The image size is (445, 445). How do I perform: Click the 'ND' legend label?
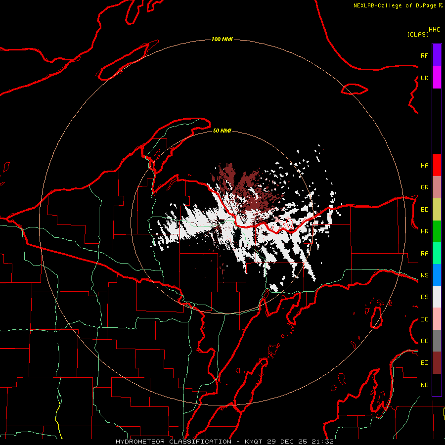pos(424,385)
